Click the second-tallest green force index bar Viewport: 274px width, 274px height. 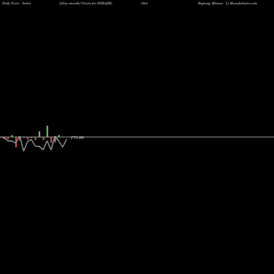pos(39,134)
